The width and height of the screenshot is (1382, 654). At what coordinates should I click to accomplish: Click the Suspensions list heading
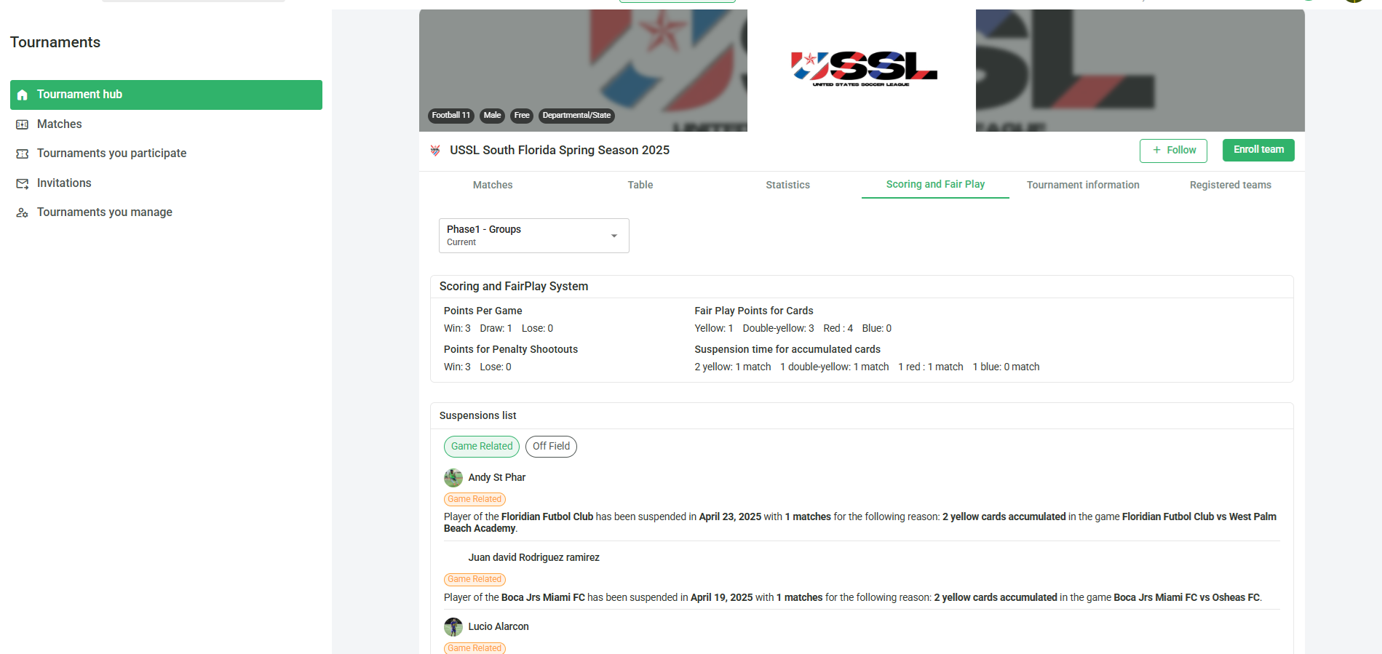click(x=478, y=416)
